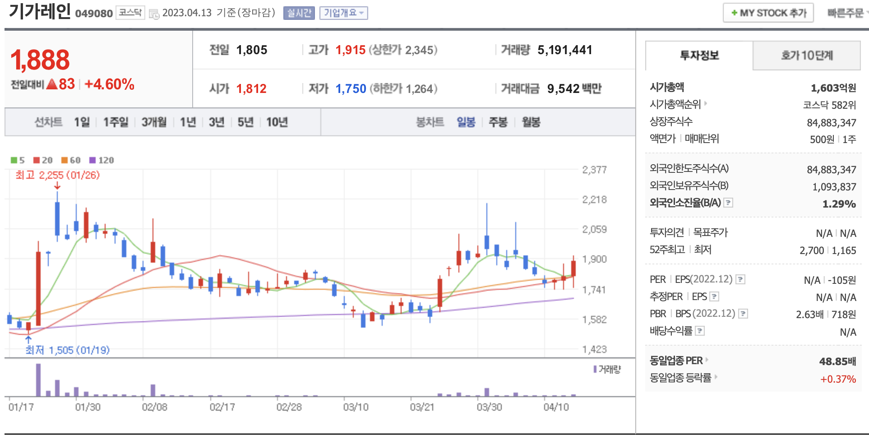Select the 3개월 line chart period
This screenshot has height=435, width=869.
154,122
